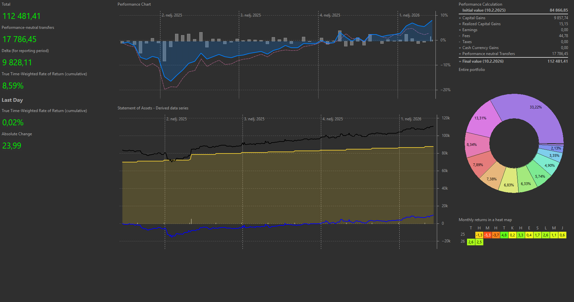
Task: Click the Realized Capital Gains row
Action: 481,24
